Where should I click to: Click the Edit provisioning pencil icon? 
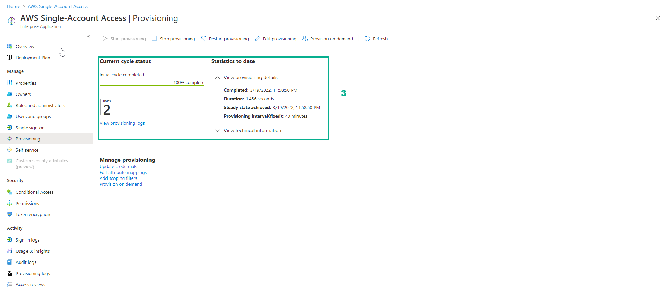pos(257,38)
